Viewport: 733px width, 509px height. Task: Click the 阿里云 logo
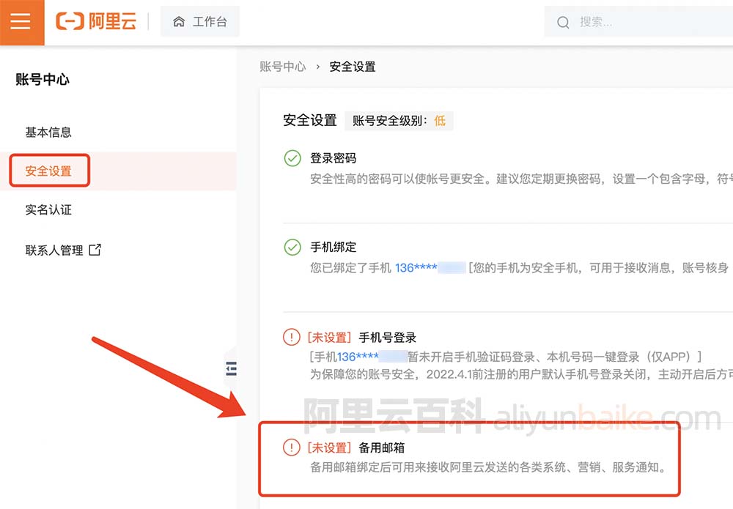point(96,22)
